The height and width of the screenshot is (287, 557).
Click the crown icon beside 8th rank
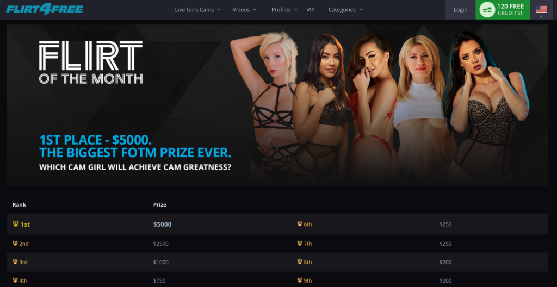(x=300, y=262)
